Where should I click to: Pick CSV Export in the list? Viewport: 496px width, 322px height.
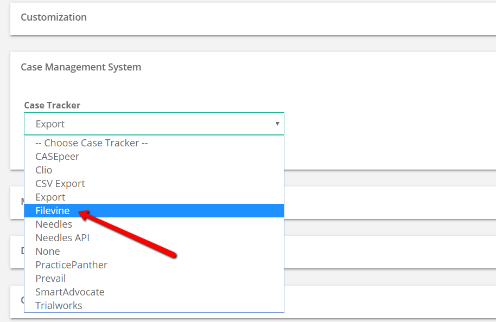[60, 183]
